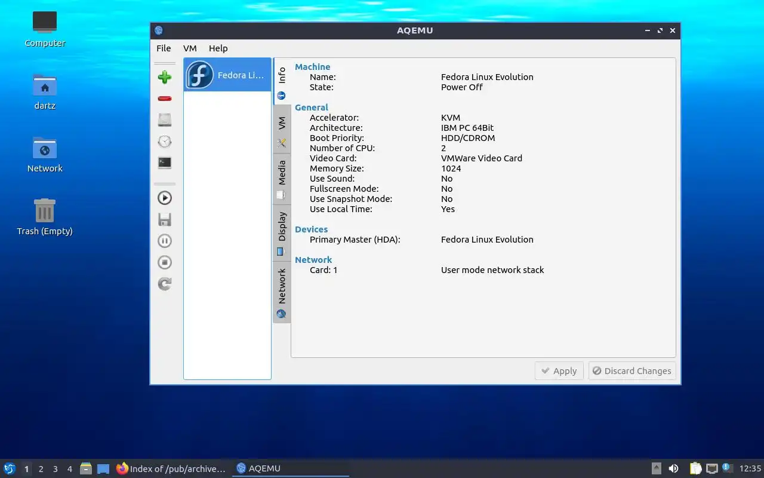Click the Primary Master (HDA): label
The image size is (764, 478).
coord(355,240)
